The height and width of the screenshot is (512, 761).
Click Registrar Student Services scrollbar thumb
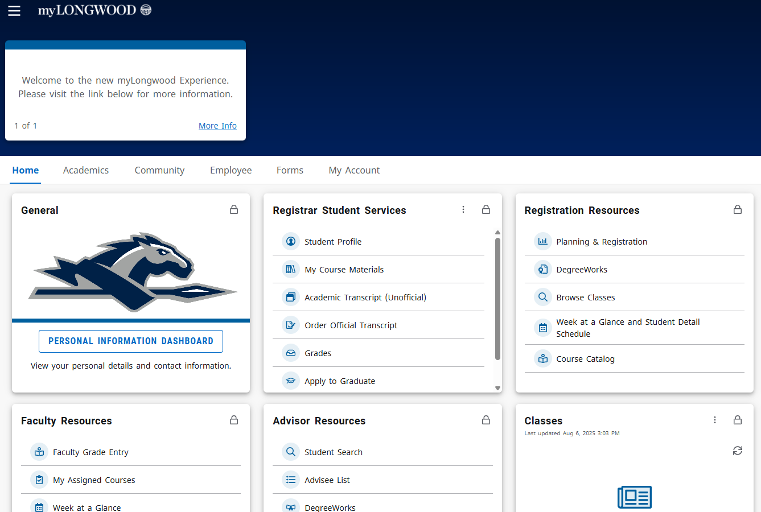(x=497, y=299)
